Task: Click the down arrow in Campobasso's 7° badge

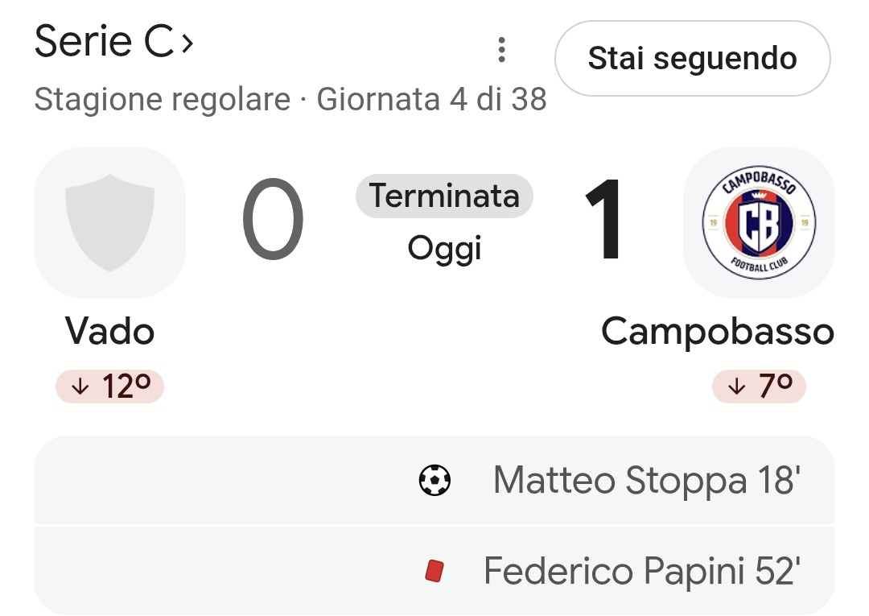Action: click(736, 387)
